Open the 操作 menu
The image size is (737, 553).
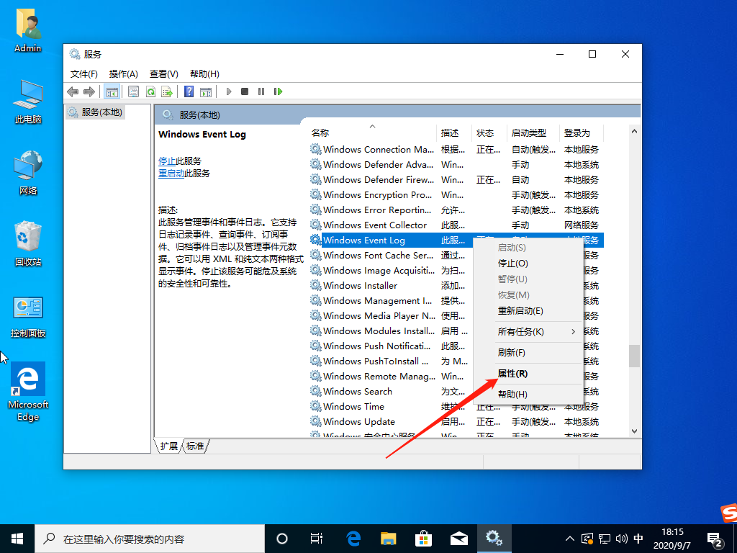tap(122, 73)
